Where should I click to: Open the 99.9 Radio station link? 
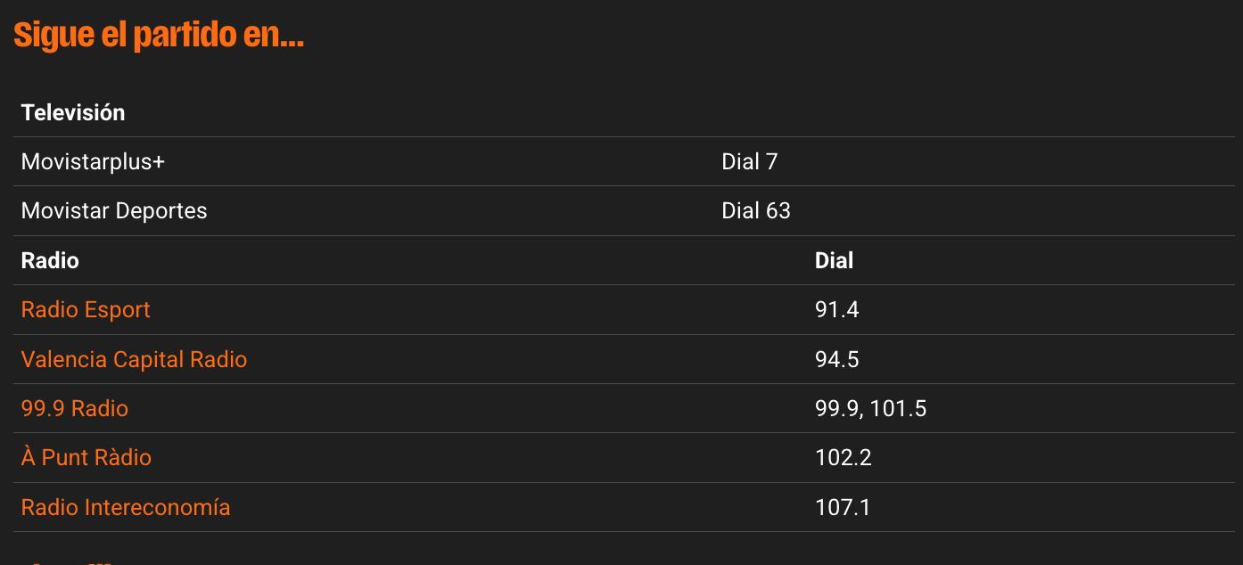tap(75, 409)
